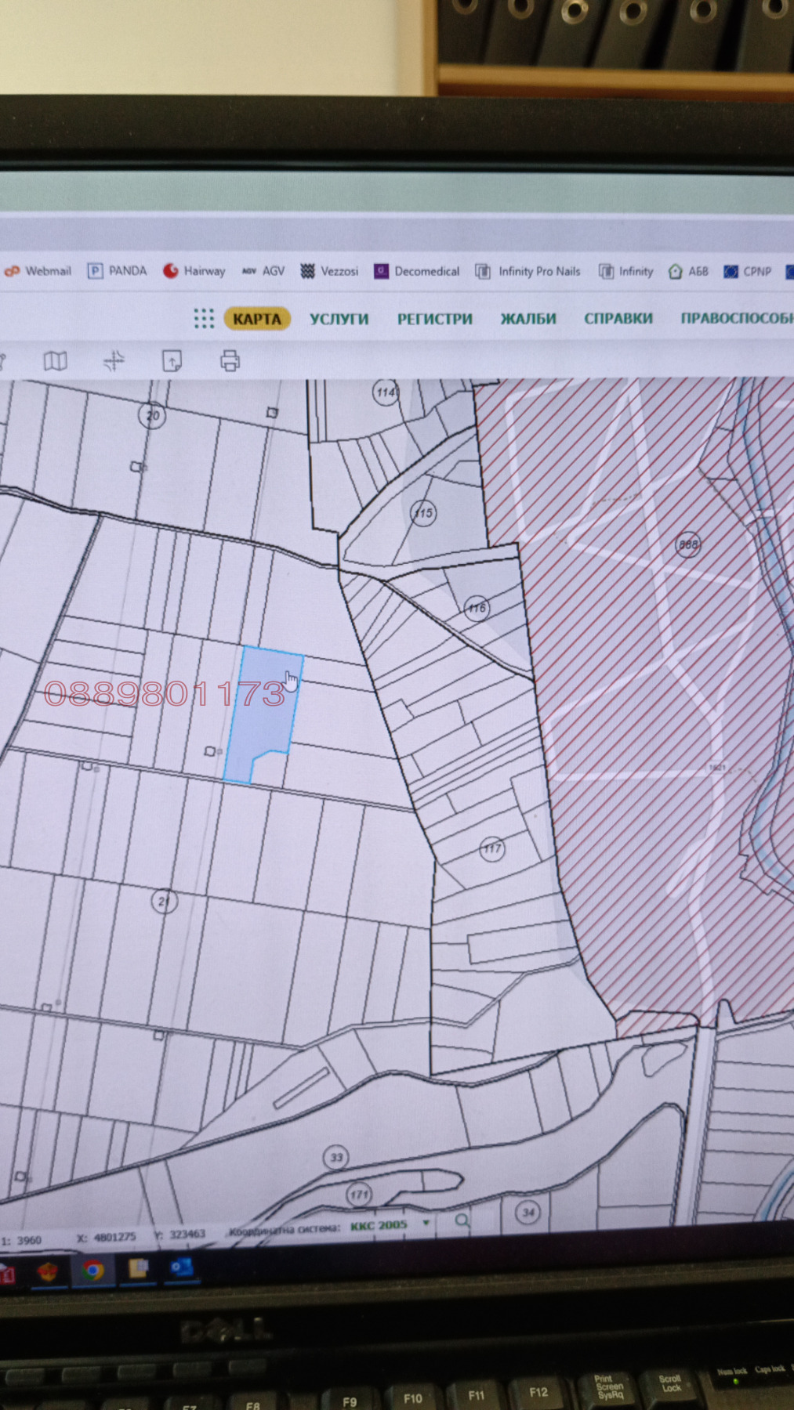The width and height of the screenshot is (794, 1410).
Task: Open Chrome from the taskbar
Action: pos(92,1270)
